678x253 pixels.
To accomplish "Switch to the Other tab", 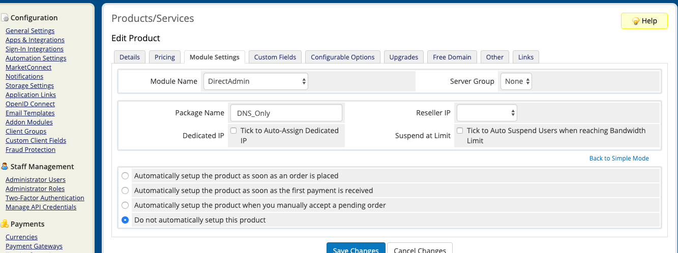I will click(495, 57).
